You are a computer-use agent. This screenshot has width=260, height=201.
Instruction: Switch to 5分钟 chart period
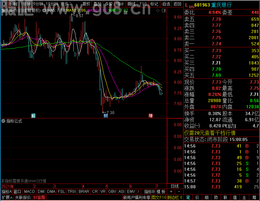(x=38, y=4)
